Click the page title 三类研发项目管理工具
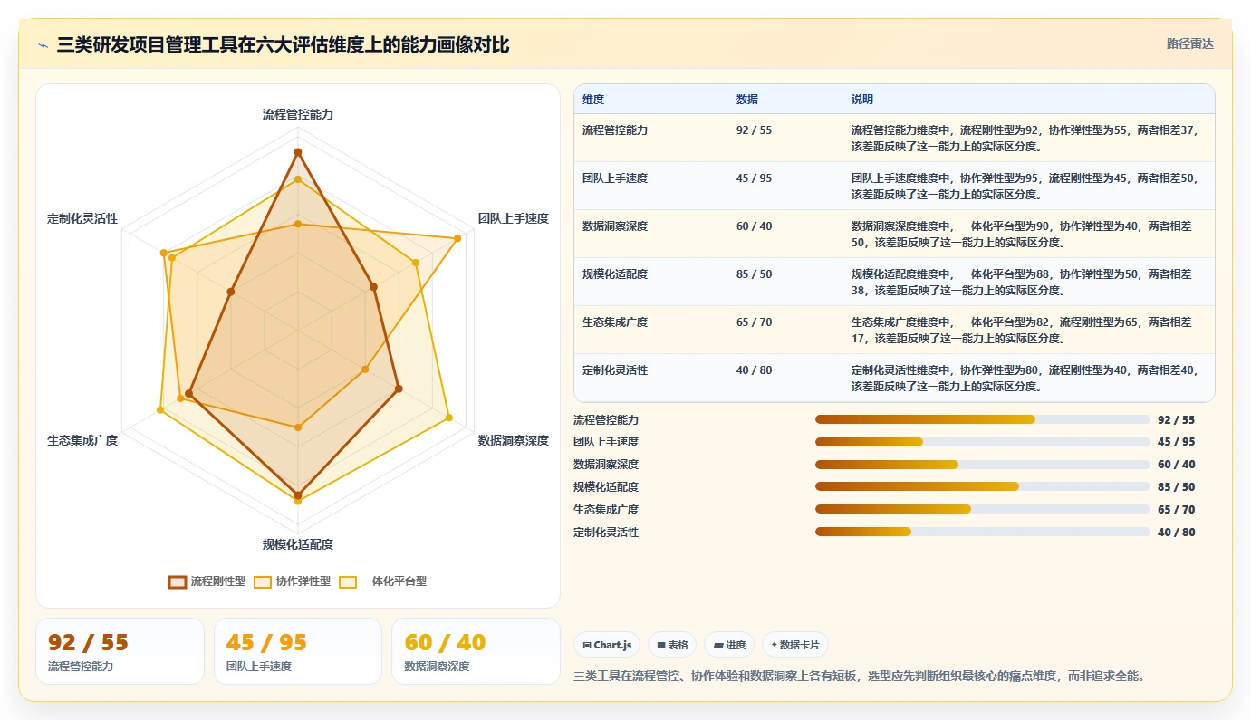 (x=284, y=44)
